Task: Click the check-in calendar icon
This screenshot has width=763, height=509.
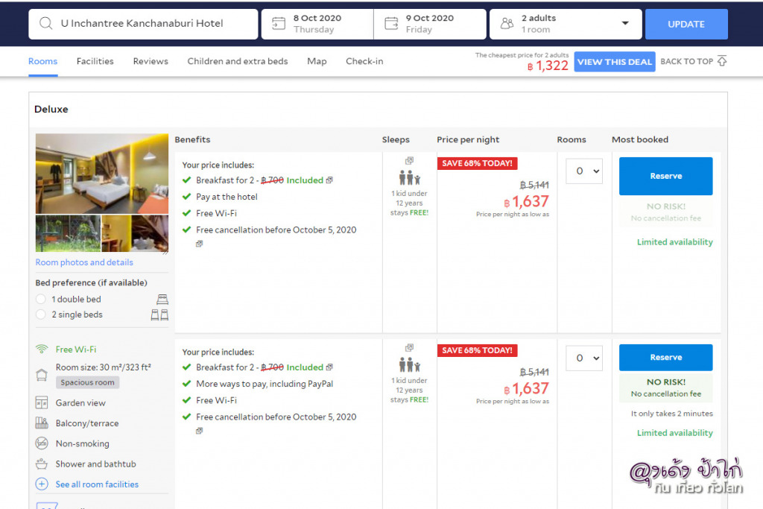Action: pos(279,24)
